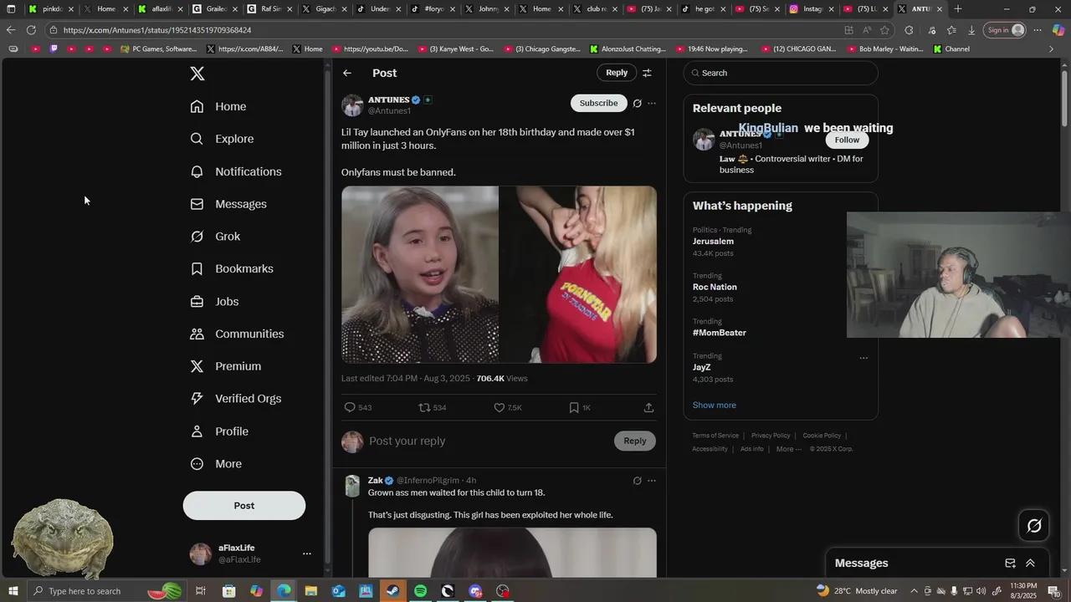Go back using the Post arrow

tap(347, 73)
